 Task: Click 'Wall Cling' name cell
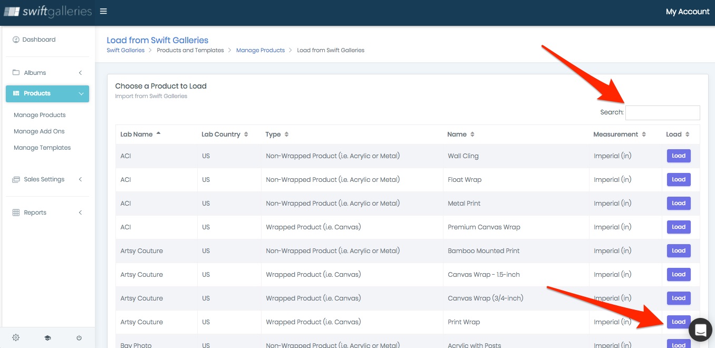point(463,156)
